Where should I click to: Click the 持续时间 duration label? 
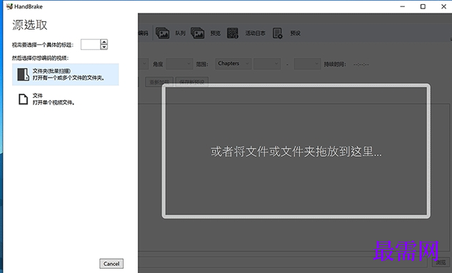tap(335, 64)
